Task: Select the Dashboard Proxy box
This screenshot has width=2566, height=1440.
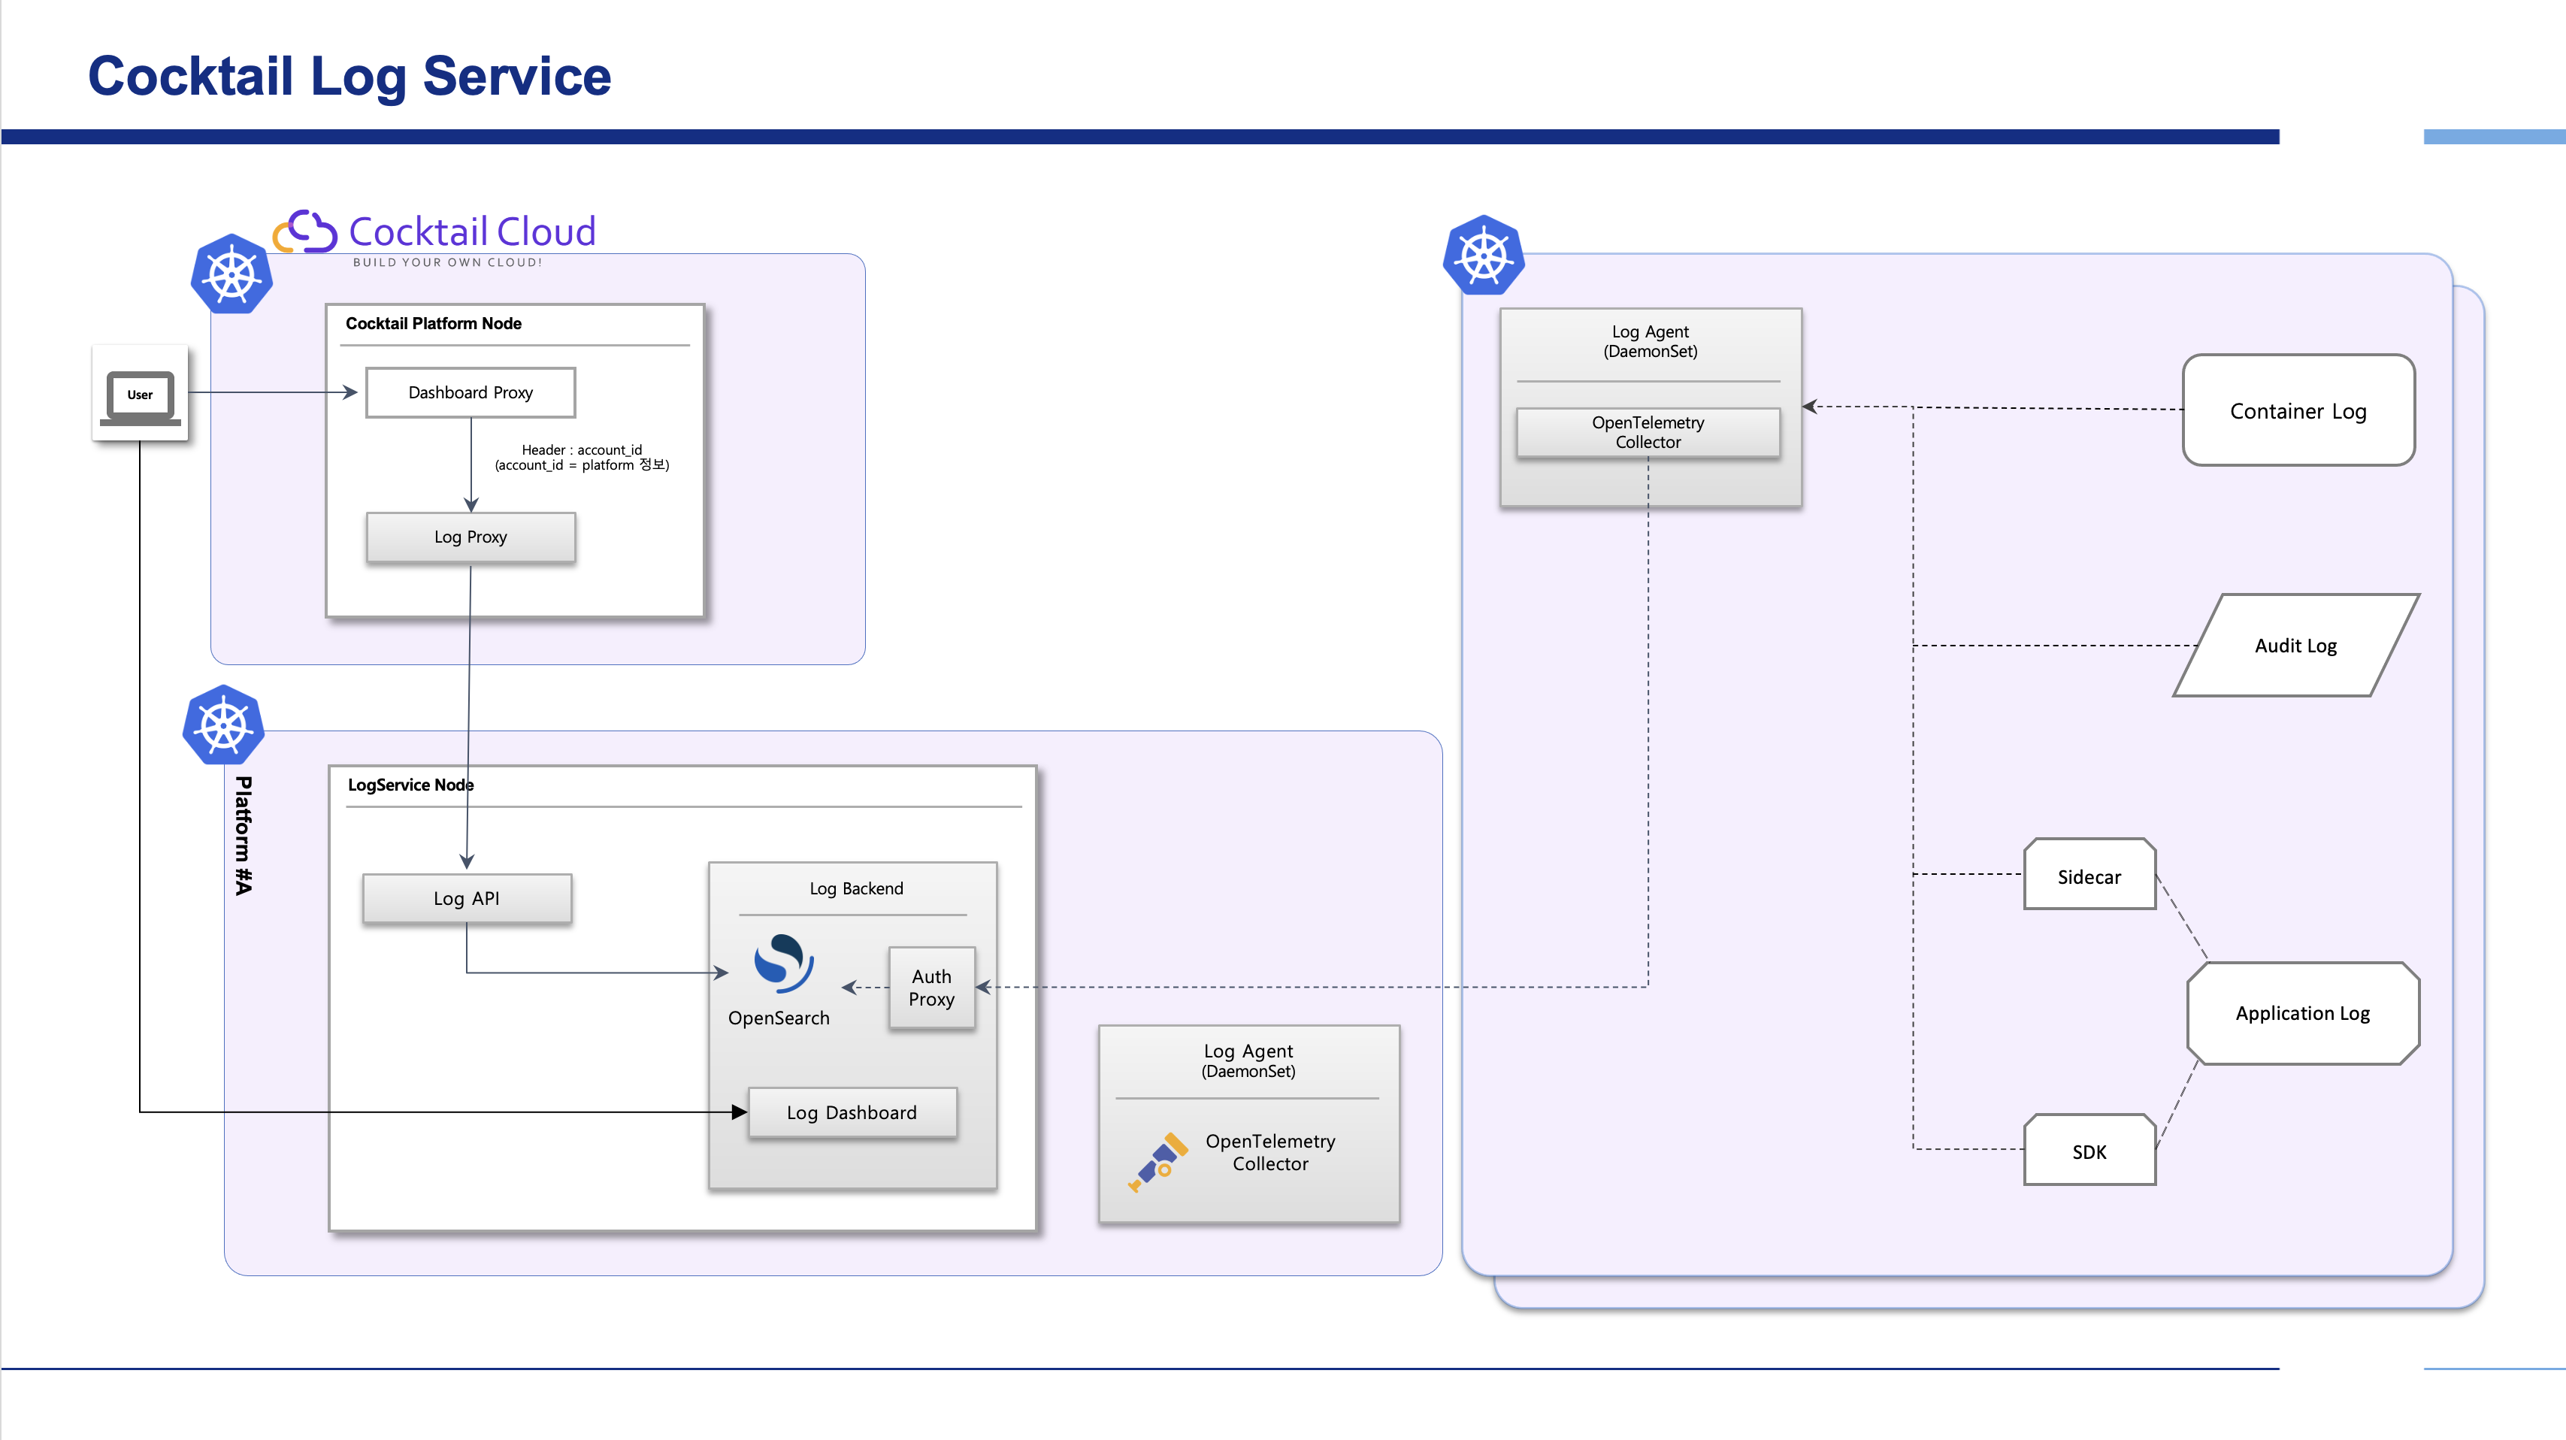Action: point(471,392)
